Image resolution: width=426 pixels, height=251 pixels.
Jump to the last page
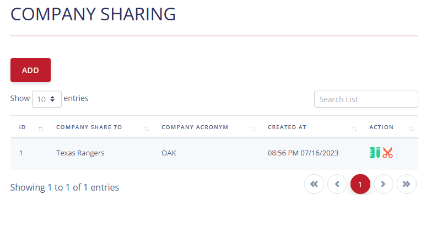pos(407,184)
